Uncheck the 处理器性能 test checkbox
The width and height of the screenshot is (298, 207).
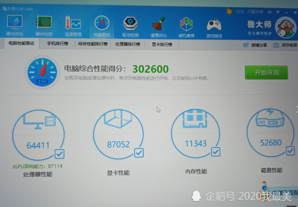[60, 154]
